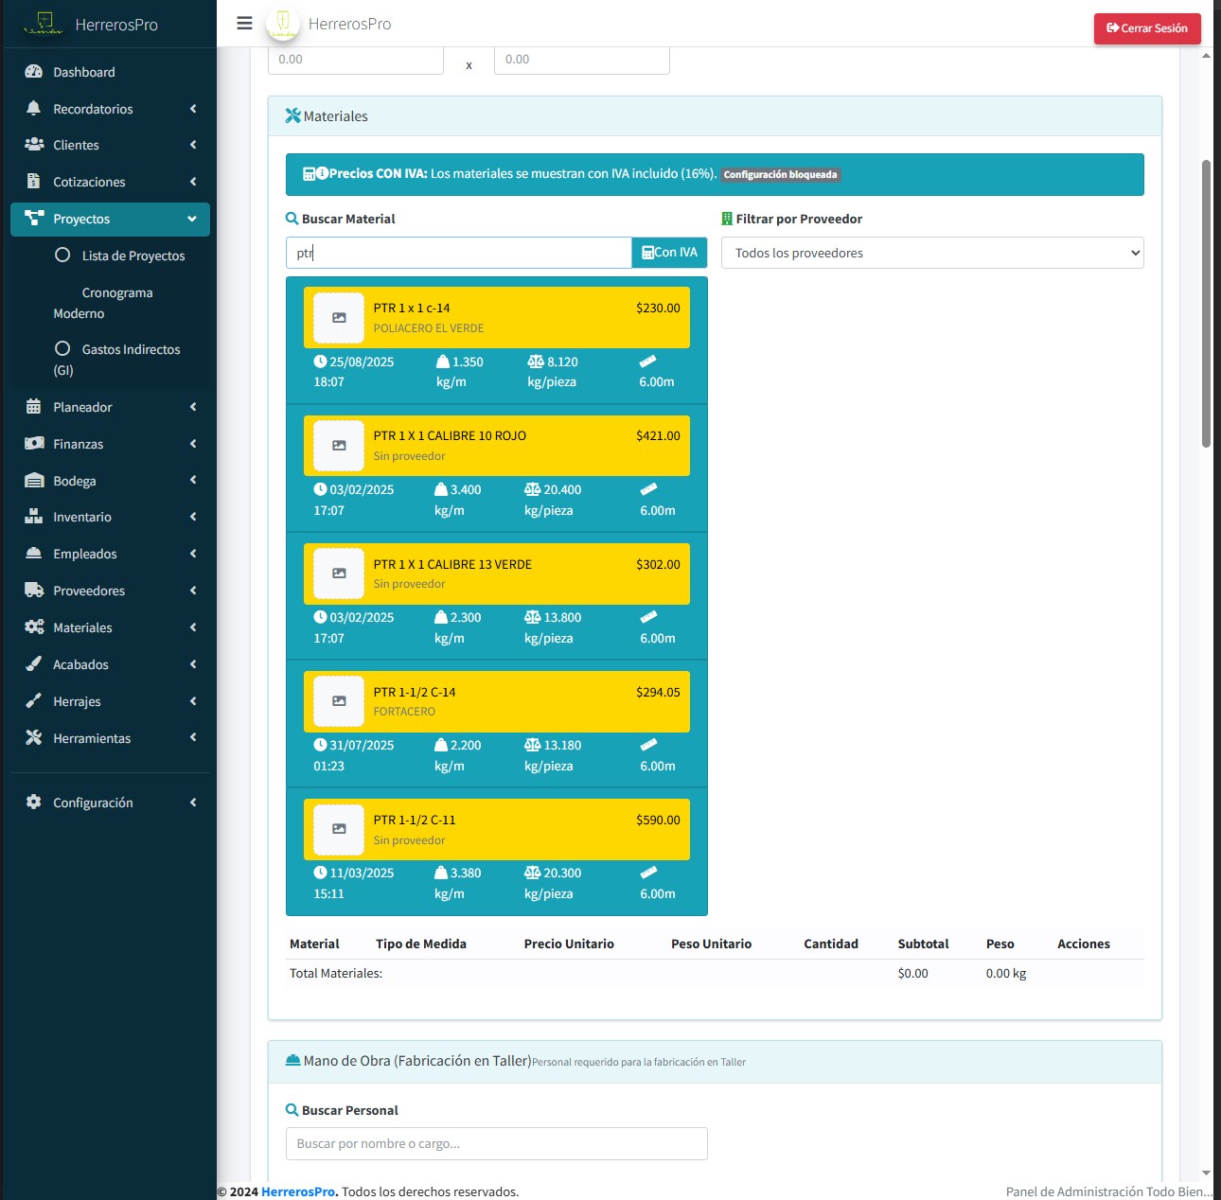1221x1200 pixels.
Task: Click the Cerrar Sesión button
Action: coord(1146,28)
